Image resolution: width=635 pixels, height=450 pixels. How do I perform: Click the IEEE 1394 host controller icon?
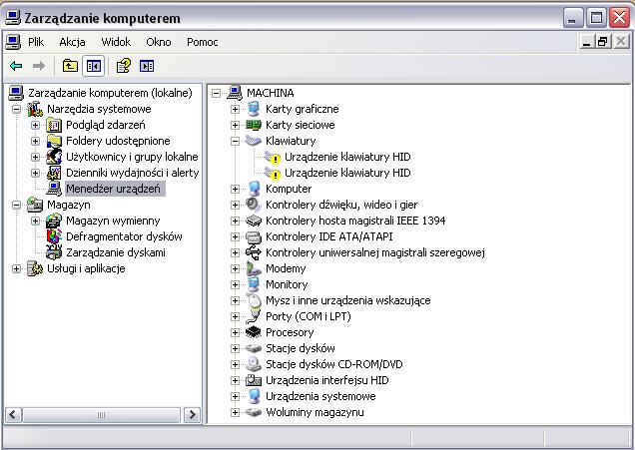254,221
